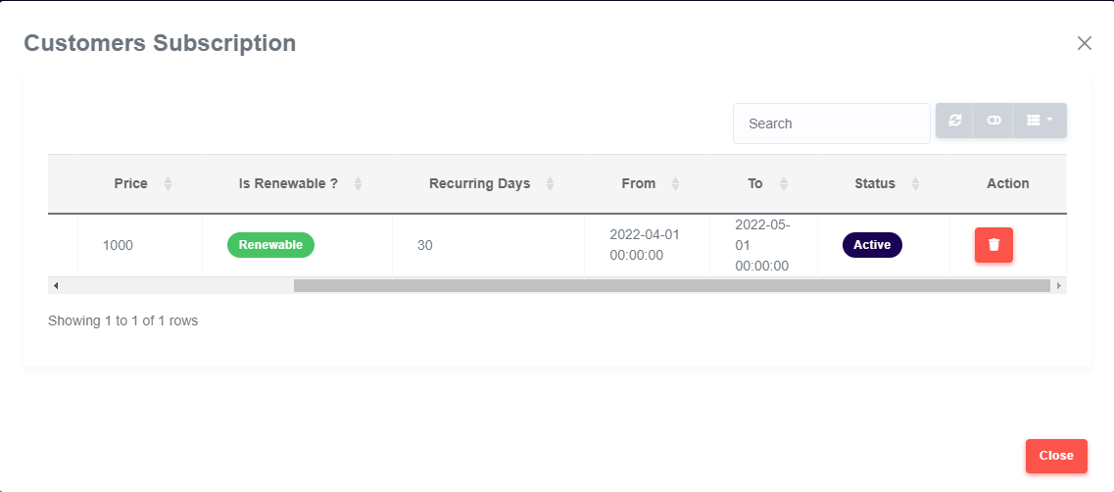Delete the subscription with trash icon
1114x492 pixels.
coord(993,245)
